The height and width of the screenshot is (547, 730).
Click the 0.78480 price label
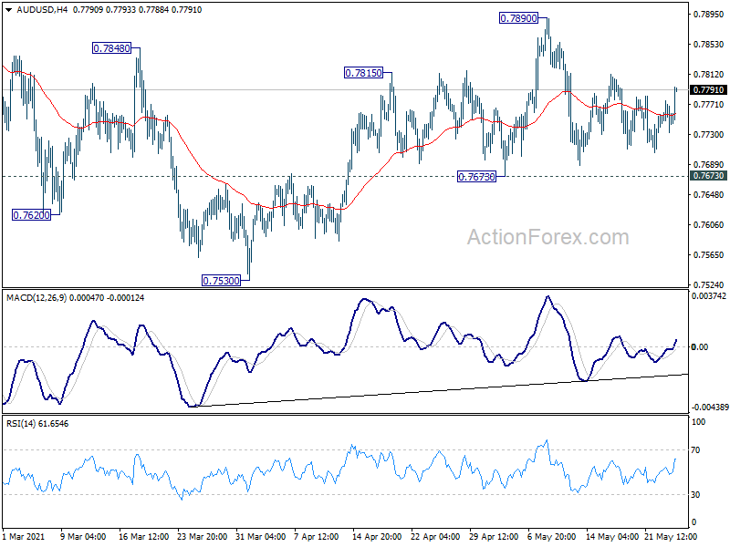tap(111, 48)
